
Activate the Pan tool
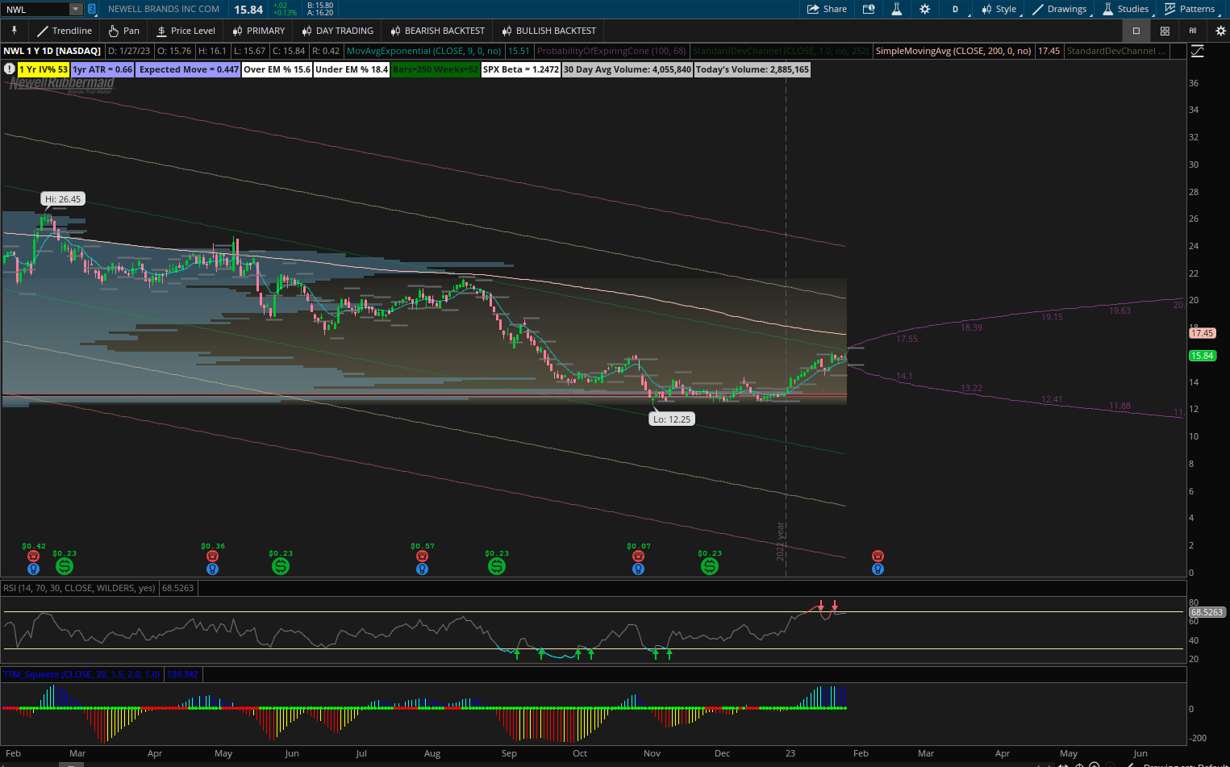point(123,31)
